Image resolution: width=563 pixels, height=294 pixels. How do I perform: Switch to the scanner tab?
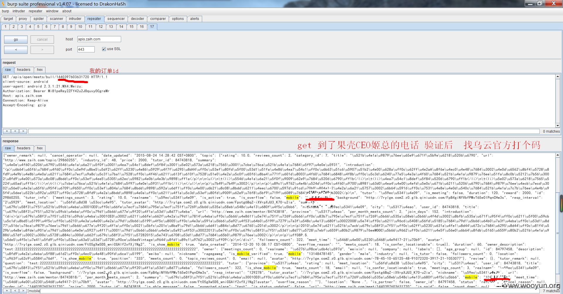coord(56,19)
